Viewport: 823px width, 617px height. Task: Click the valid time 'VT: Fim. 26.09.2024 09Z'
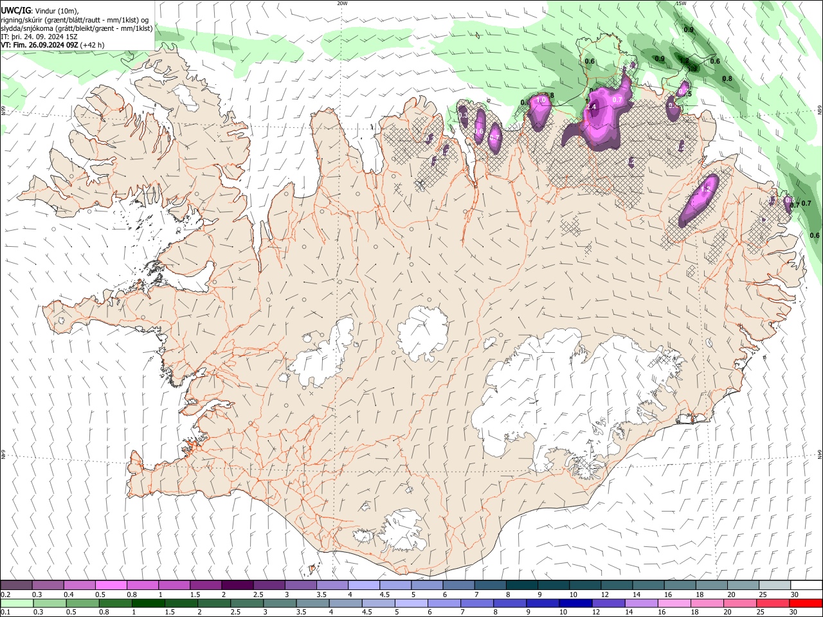point(40,45)
